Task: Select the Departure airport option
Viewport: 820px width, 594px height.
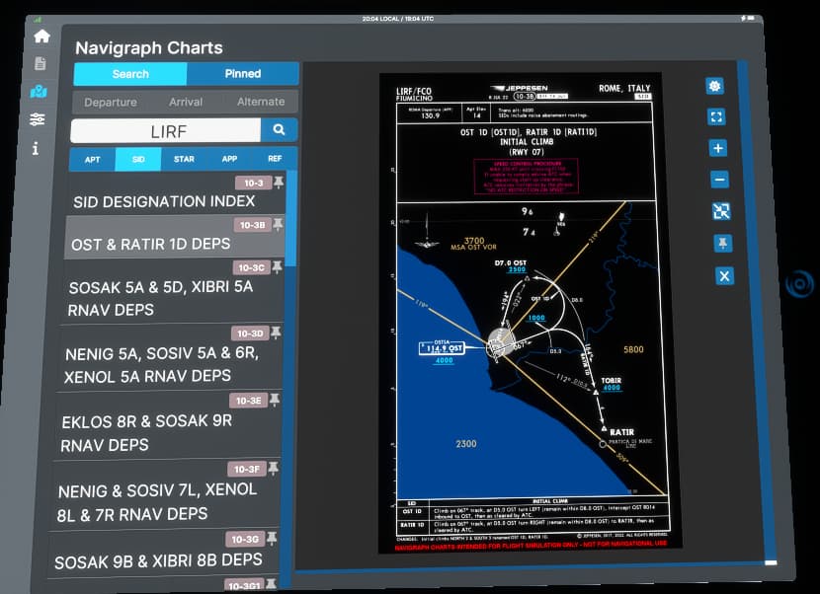Action: [111, 103]
